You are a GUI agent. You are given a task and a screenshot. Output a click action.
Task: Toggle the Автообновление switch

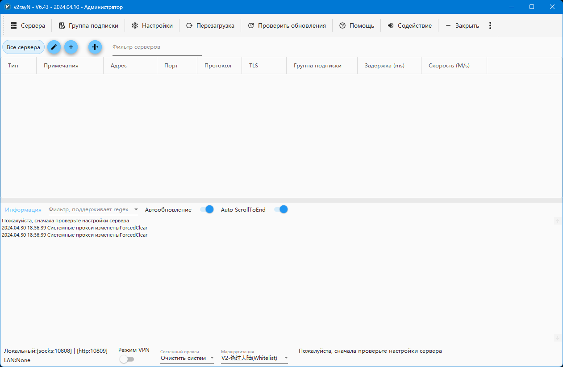207,209
